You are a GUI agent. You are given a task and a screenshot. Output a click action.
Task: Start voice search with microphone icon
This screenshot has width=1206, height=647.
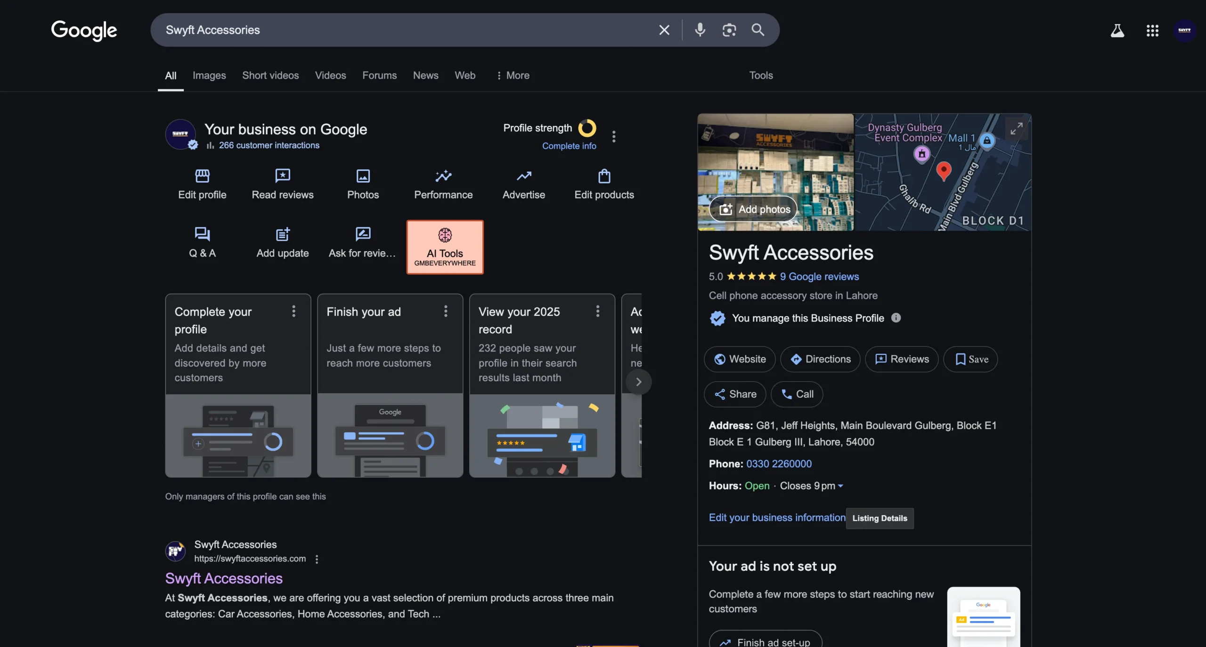coord(700,30)
